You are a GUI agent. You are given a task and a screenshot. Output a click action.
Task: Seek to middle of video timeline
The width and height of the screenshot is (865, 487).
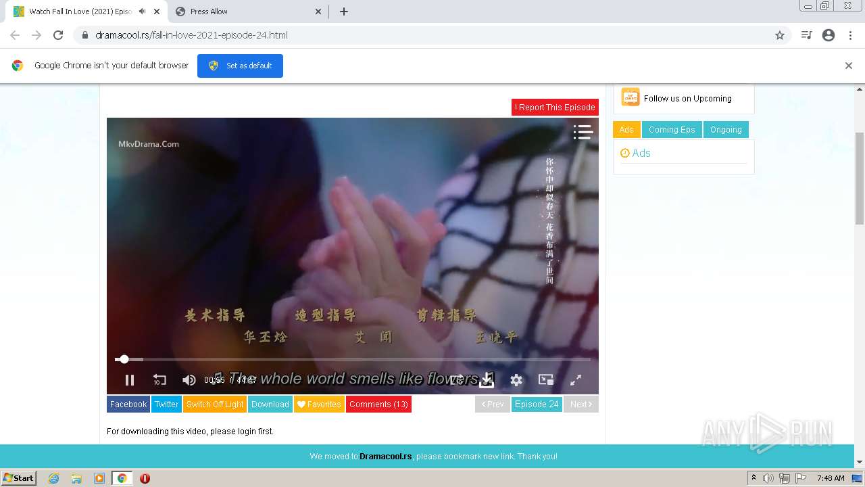pos(353,359)
